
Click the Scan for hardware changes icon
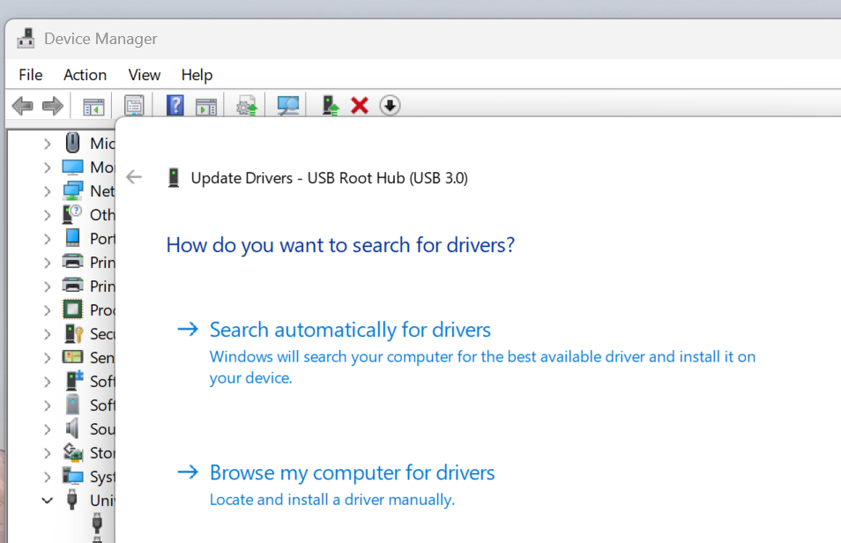tap(288, 107)
